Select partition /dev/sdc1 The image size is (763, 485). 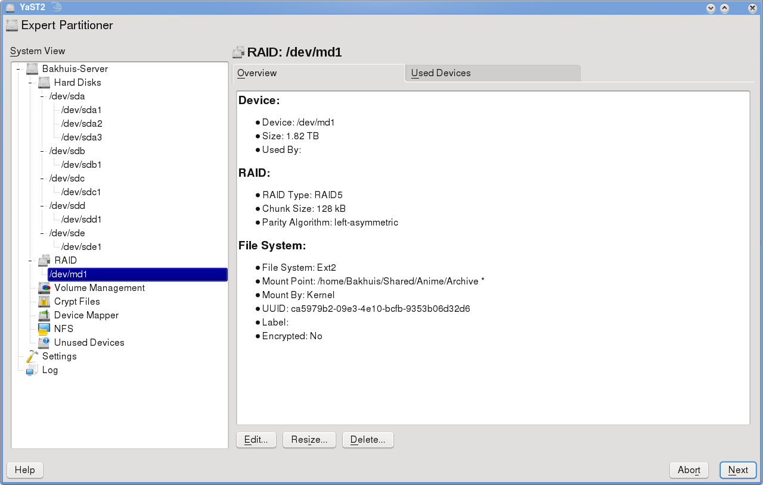[82, 192]
